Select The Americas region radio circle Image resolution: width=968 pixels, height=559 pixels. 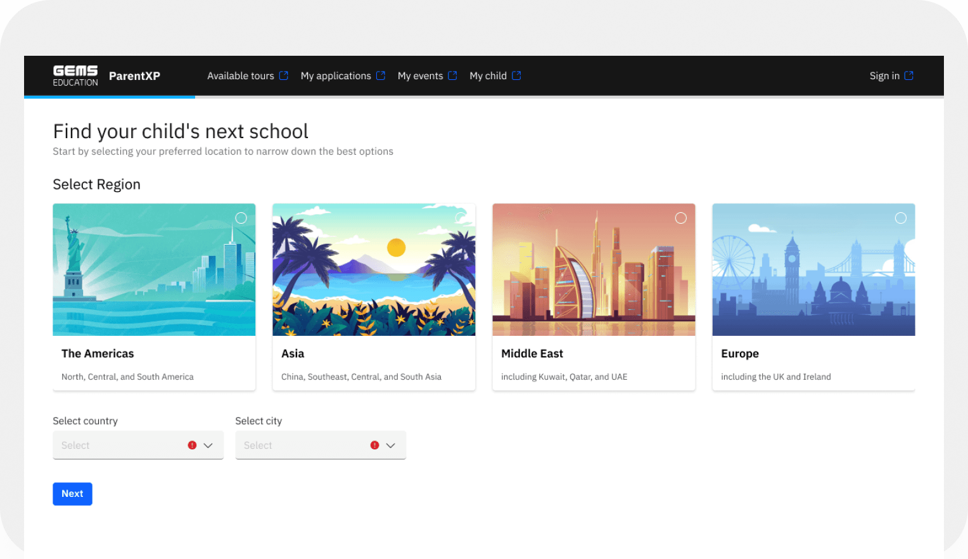coord(241,218)
